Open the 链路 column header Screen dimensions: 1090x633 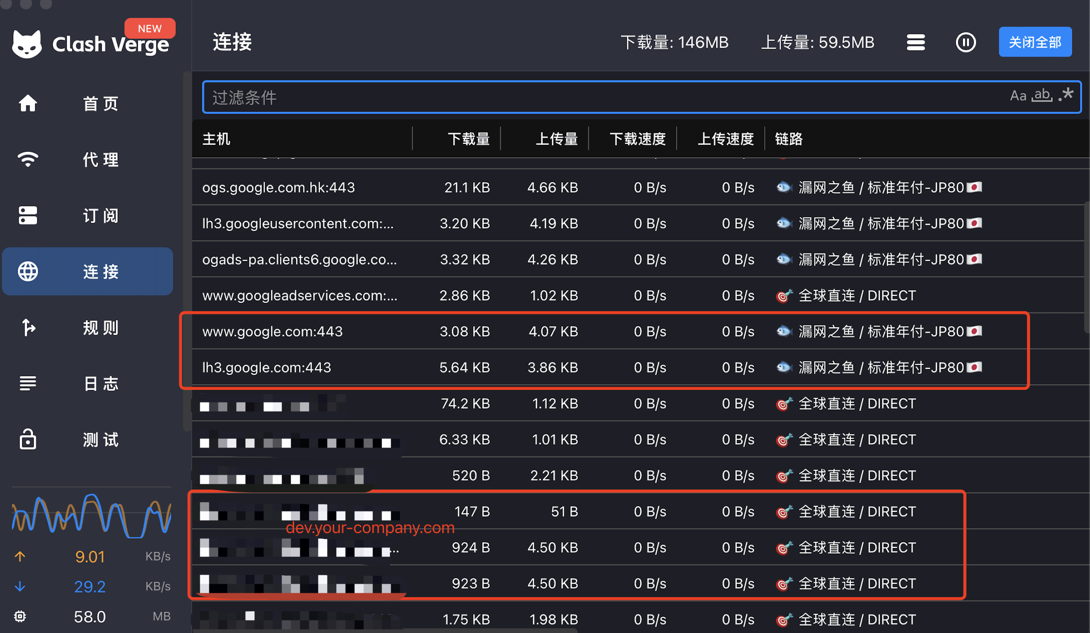click(789, 139)
